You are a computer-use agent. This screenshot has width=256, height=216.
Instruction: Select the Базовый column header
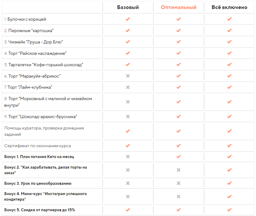[128, 7]
